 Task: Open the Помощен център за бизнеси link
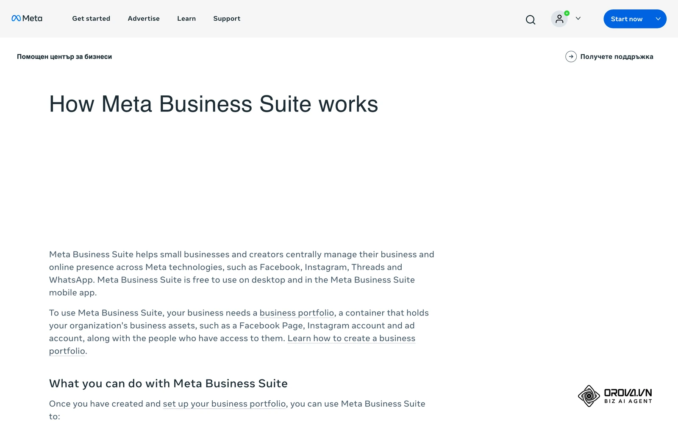tap(64, 57)
